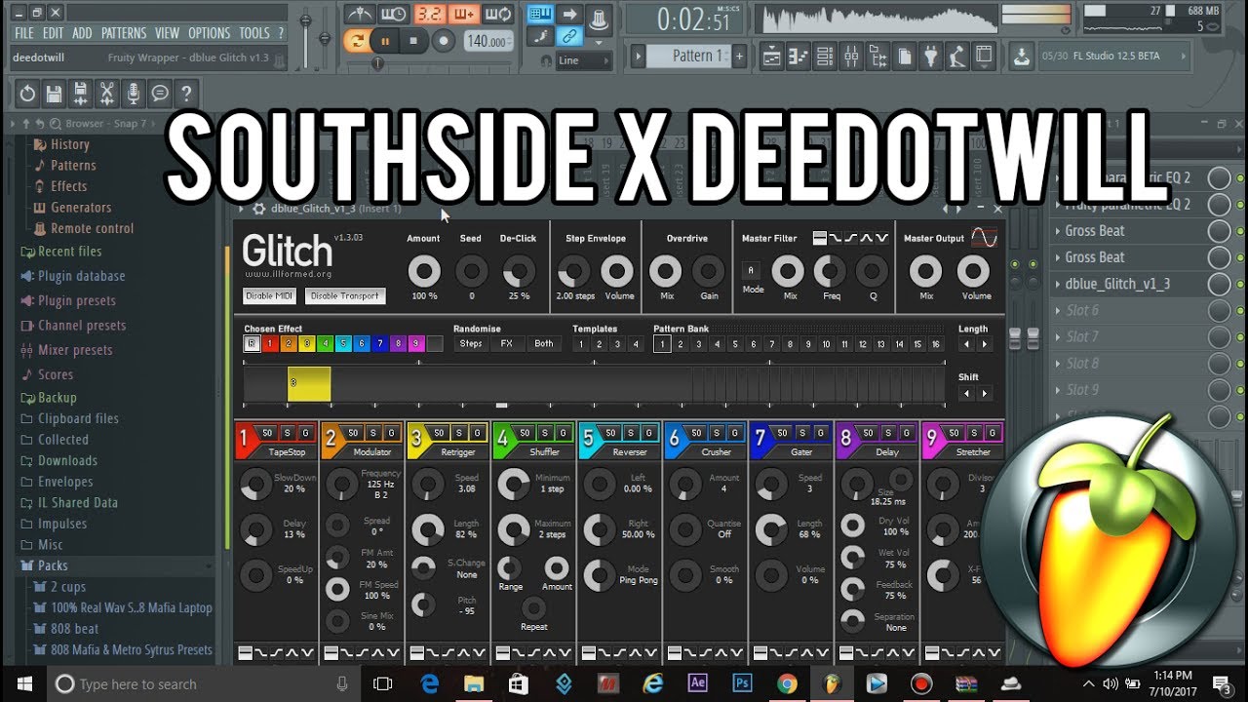Image resolution: width=1248 pixels, height=702 pixels.
Task: Click the tempo tapper icon
Action: point(957,56)
